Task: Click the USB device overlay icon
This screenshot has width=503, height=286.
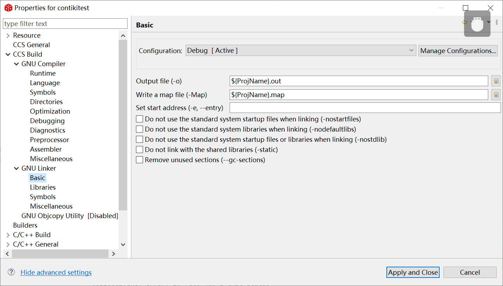Action: click(477, 24)
